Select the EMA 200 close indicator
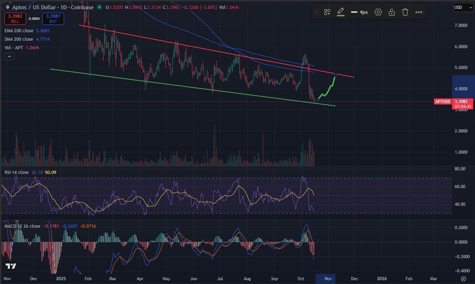 pyautogui.click(x=19, y=31)
